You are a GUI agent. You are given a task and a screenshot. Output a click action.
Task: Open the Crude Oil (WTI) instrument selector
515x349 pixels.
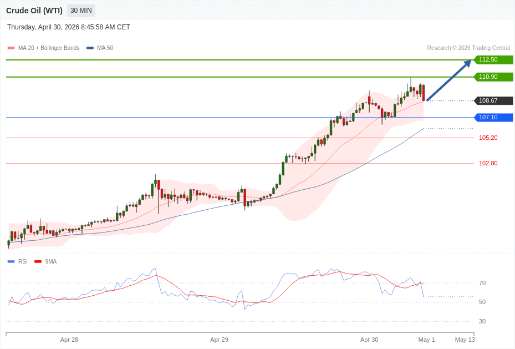[x=34, y=10]
